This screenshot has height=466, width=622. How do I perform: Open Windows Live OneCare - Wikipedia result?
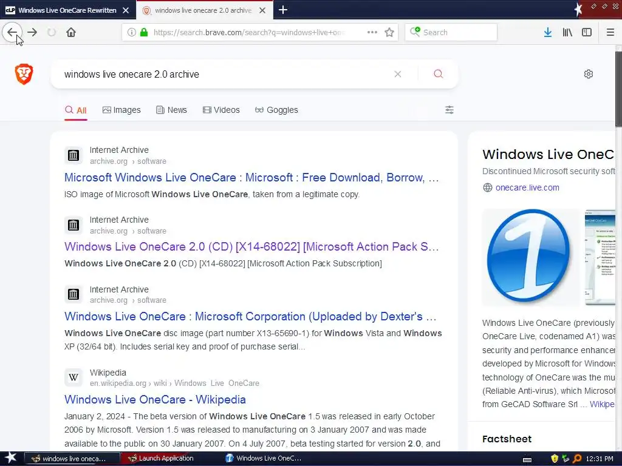[x=155, y=399]
